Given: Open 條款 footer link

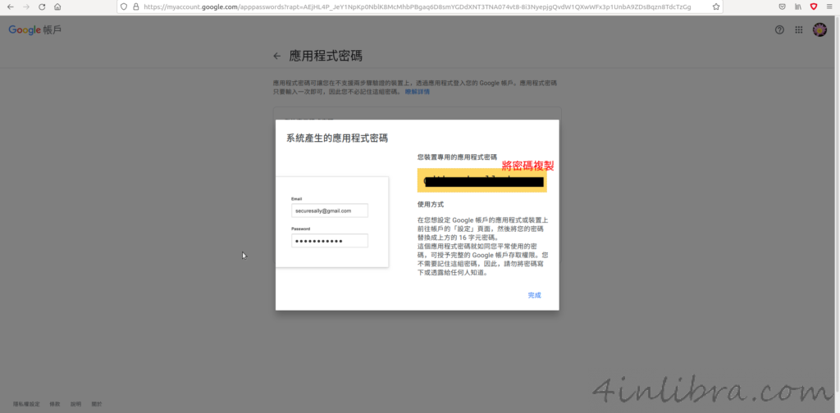Looking at the screenshot, I should (x=55, y=405).
